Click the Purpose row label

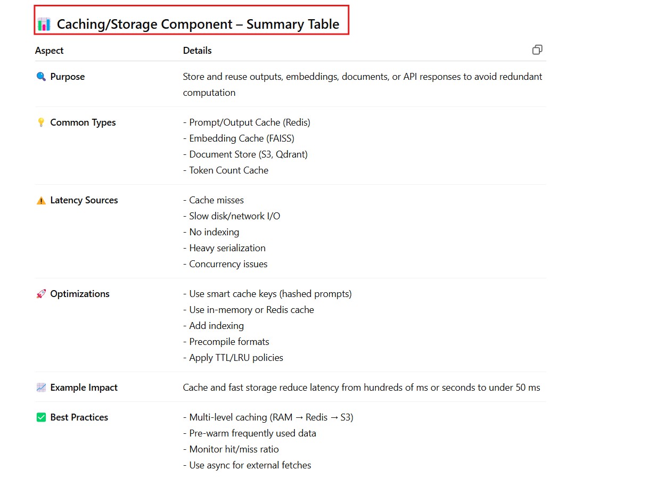[68, 77]
